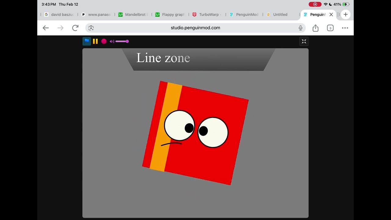Go forward with the browser forward arrow

(x=60, y=28)
